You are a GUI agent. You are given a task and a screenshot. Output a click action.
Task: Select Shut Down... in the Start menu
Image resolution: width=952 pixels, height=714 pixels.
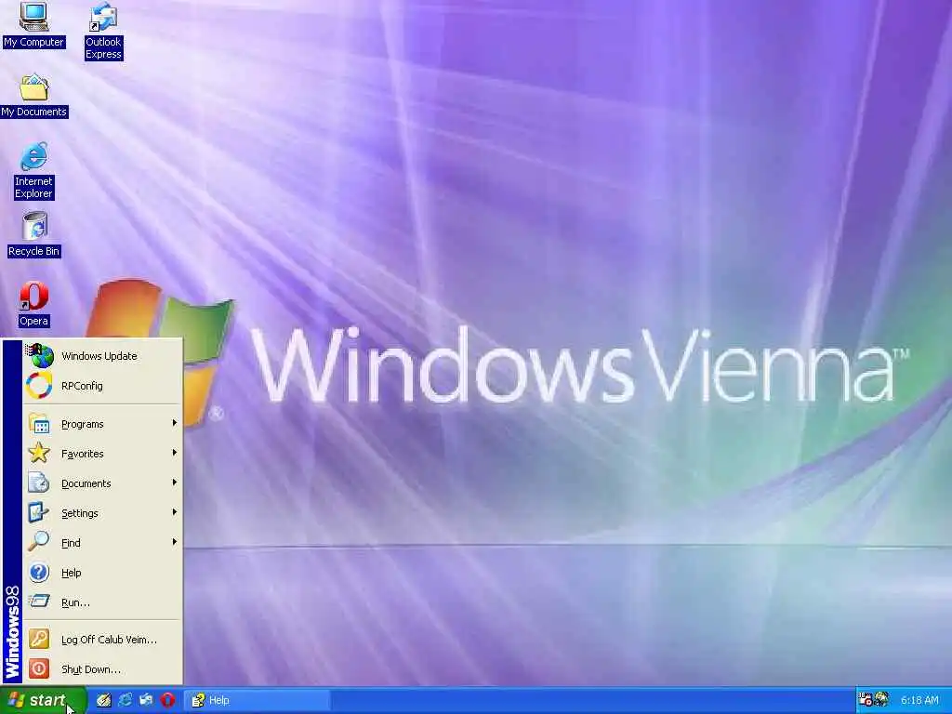102,669
